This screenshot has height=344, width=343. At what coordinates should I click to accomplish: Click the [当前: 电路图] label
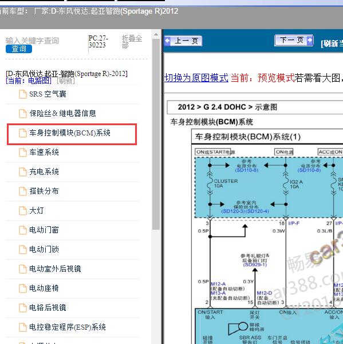(29, 81)
